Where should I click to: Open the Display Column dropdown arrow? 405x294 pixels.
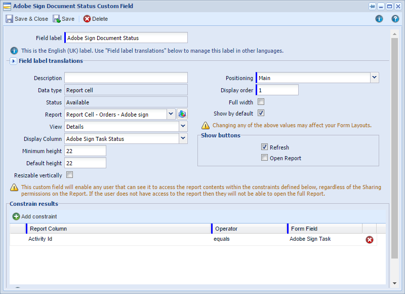pos(183,138)
